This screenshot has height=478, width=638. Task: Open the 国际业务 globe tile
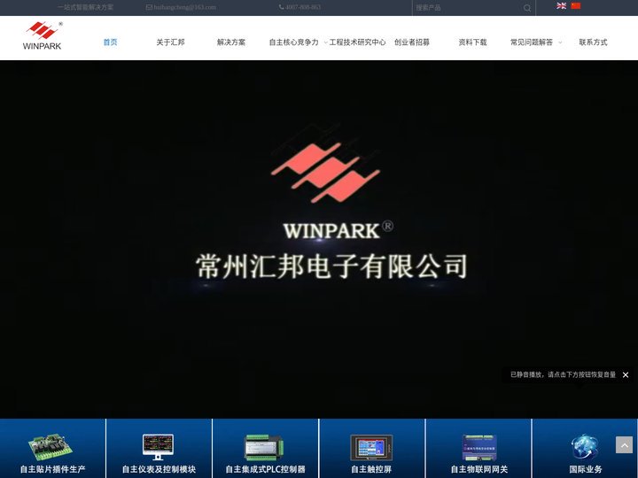pos(585,449)
